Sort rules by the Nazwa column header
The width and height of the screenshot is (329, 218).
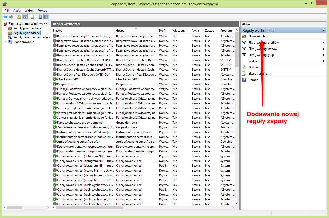pos(83,31)
